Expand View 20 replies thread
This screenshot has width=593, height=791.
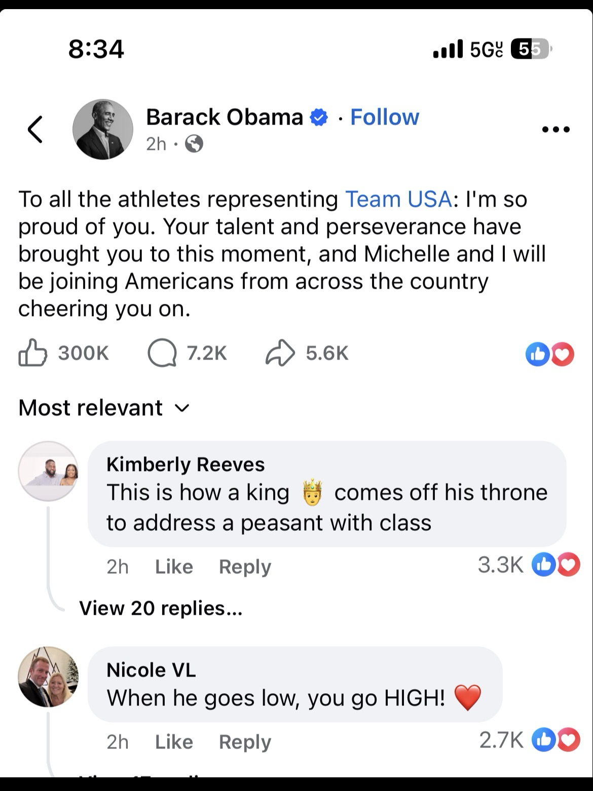click(x=161, y=608)
